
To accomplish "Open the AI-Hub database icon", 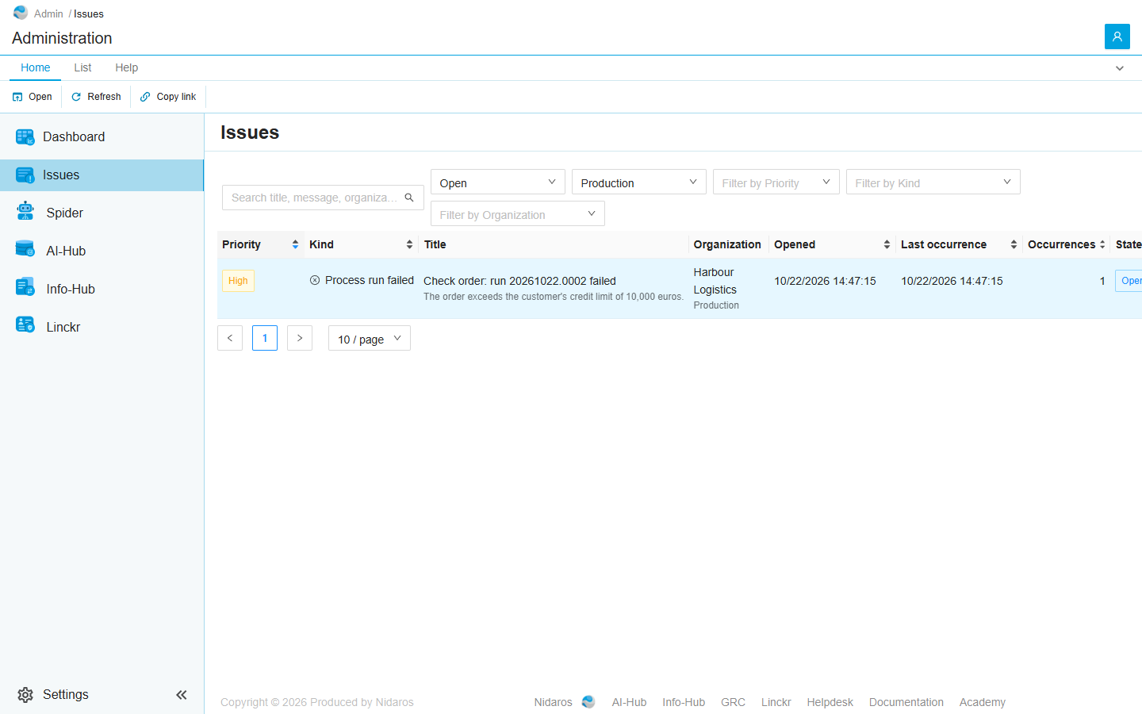I will point(25,249).
